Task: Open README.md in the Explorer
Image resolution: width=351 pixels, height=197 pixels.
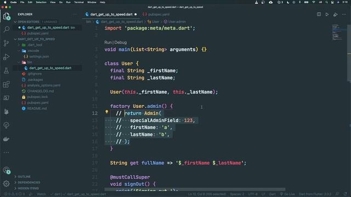Action: [37, 108]
